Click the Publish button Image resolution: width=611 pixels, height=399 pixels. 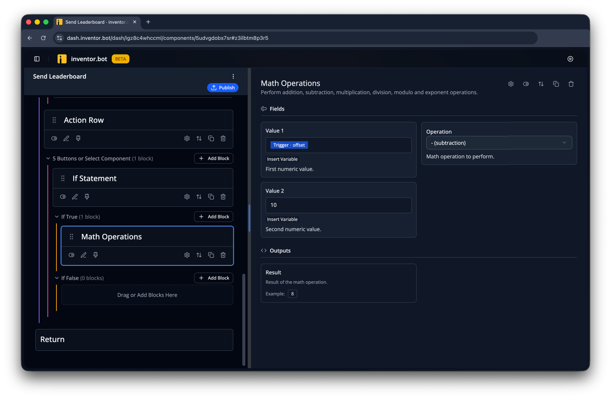(223, 88)
